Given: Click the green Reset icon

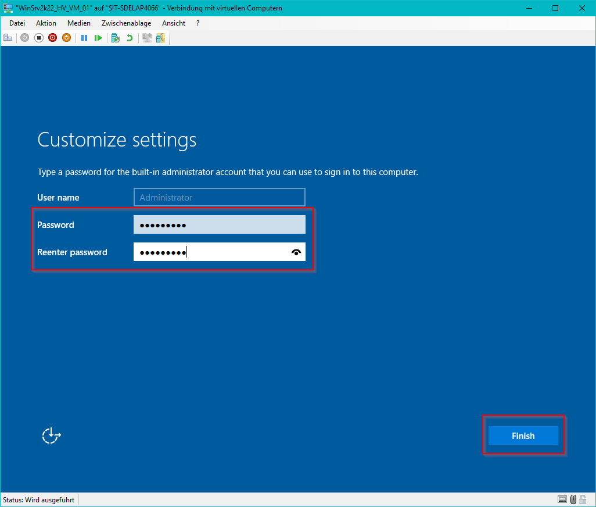Looking at the screenshot, I should coord(98,38).
